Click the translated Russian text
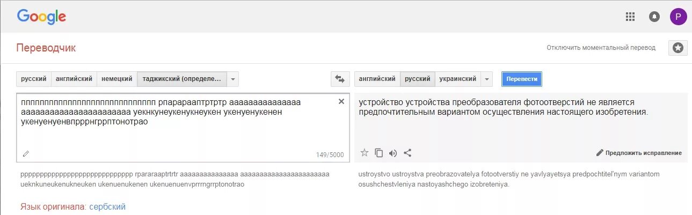The width and height of the screenshot is (692, 215). (504, 107)
